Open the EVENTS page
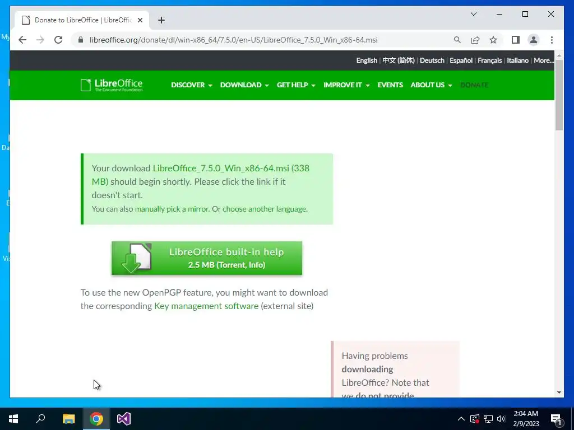The image size is (574, 430). pos(390,85)
